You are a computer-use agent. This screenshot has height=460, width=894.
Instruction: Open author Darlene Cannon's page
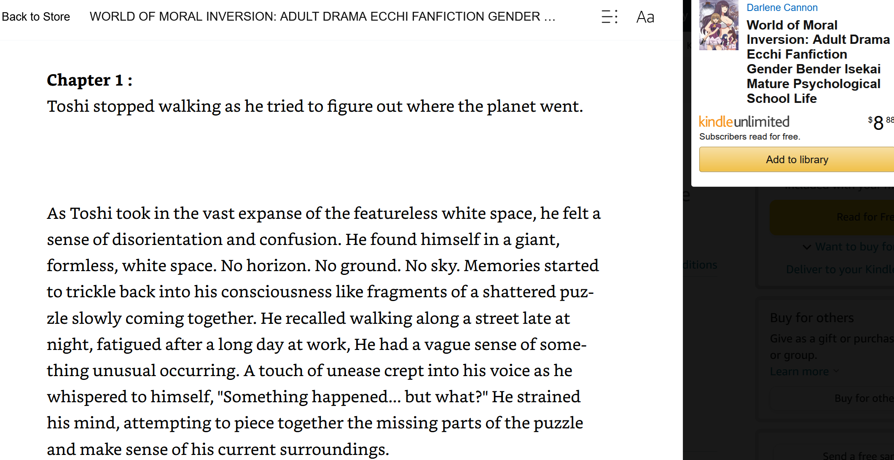(x=782, y=8)
